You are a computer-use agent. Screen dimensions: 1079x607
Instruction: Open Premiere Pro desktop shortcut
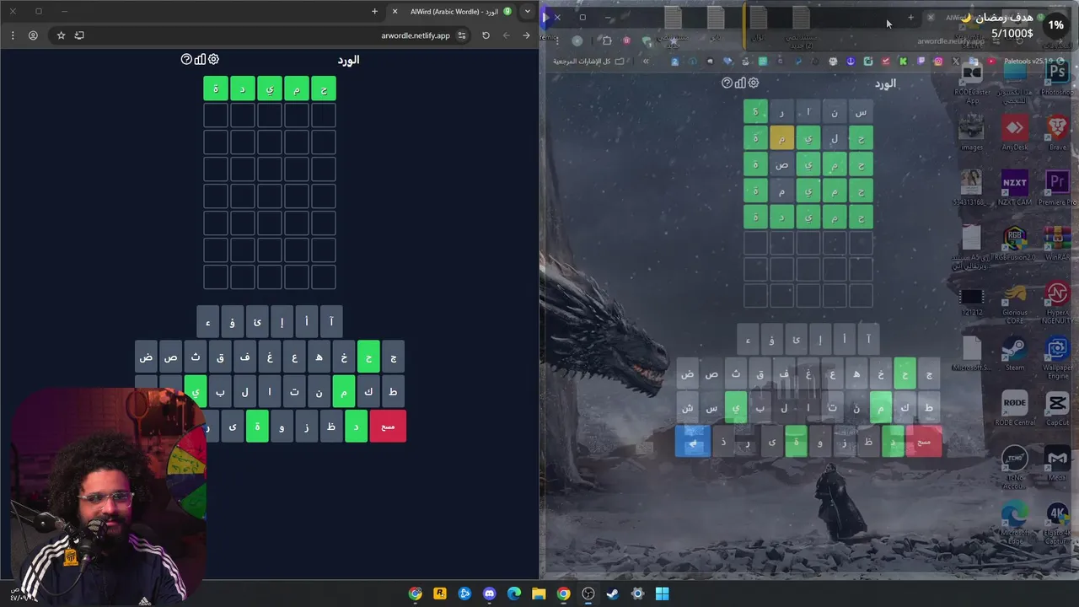1057,187
